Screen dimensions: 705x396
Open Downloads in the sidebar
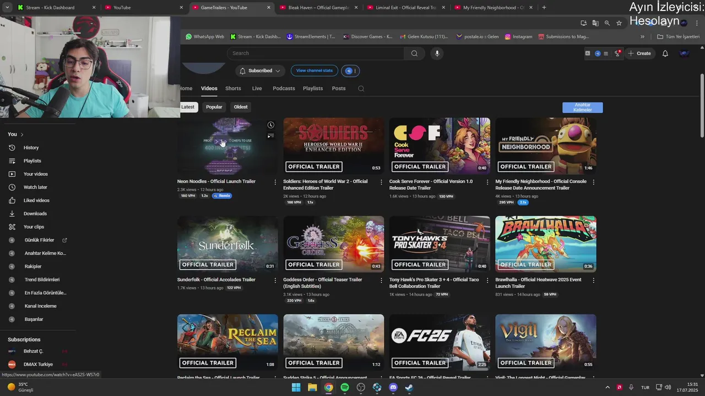click(35, 213)
